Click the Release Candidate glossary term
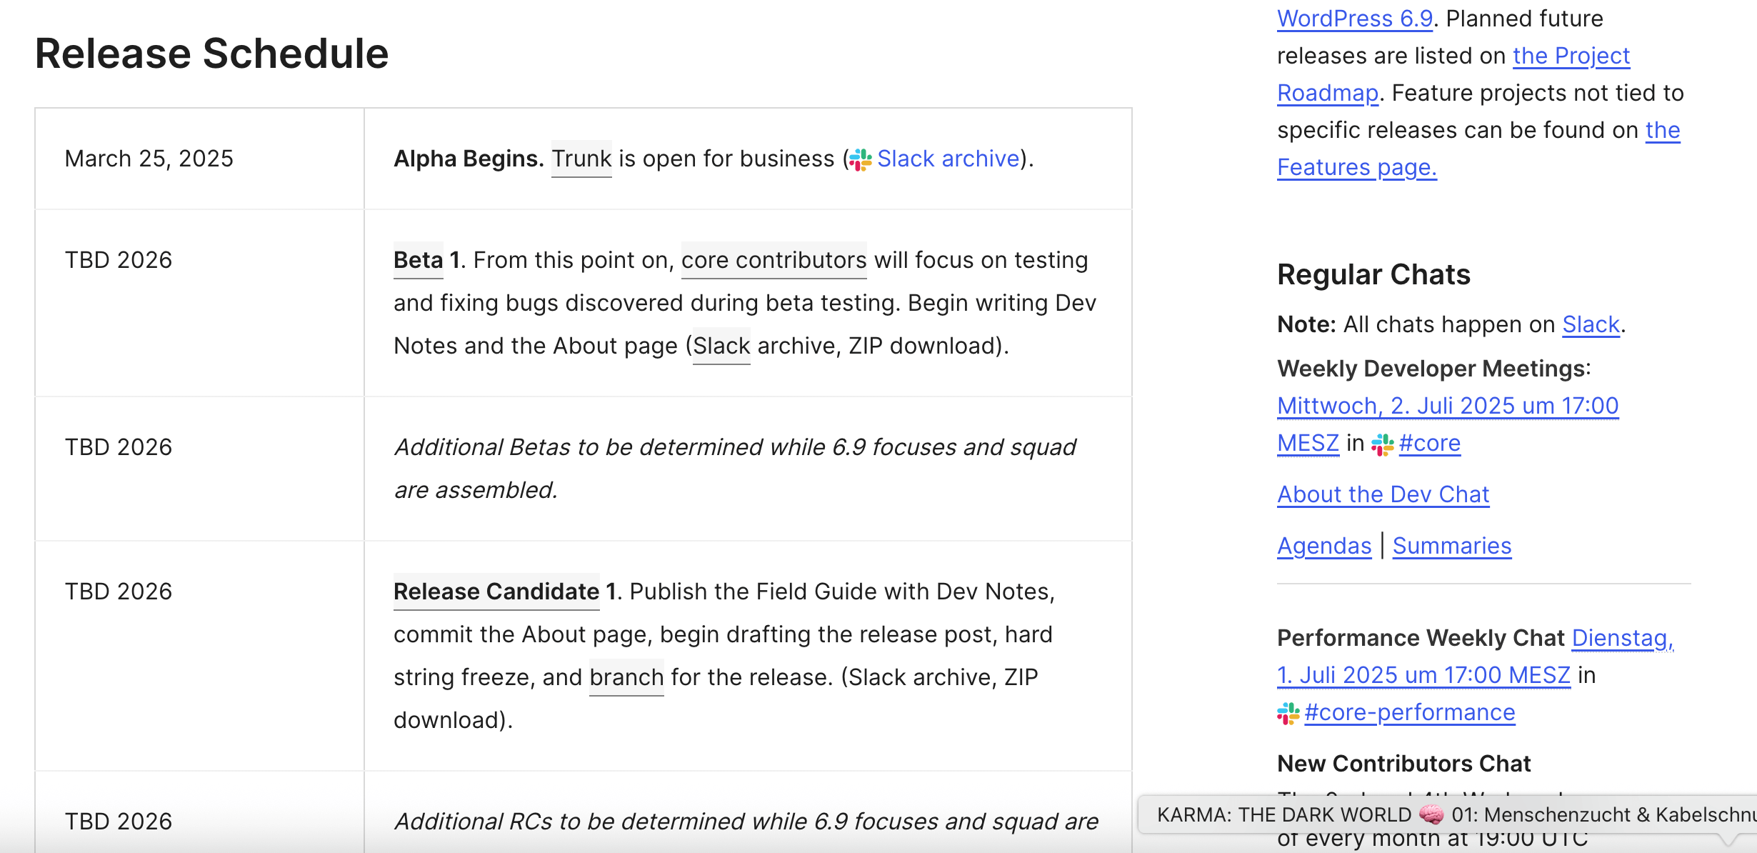The height and width of the screenshot is (853, 1757). coord(496,592)
